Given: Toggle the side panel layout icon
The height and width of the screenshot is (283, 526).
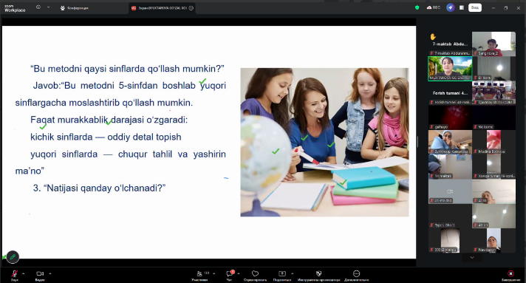Looking at the screenshot, I should (x=462, y=7).
